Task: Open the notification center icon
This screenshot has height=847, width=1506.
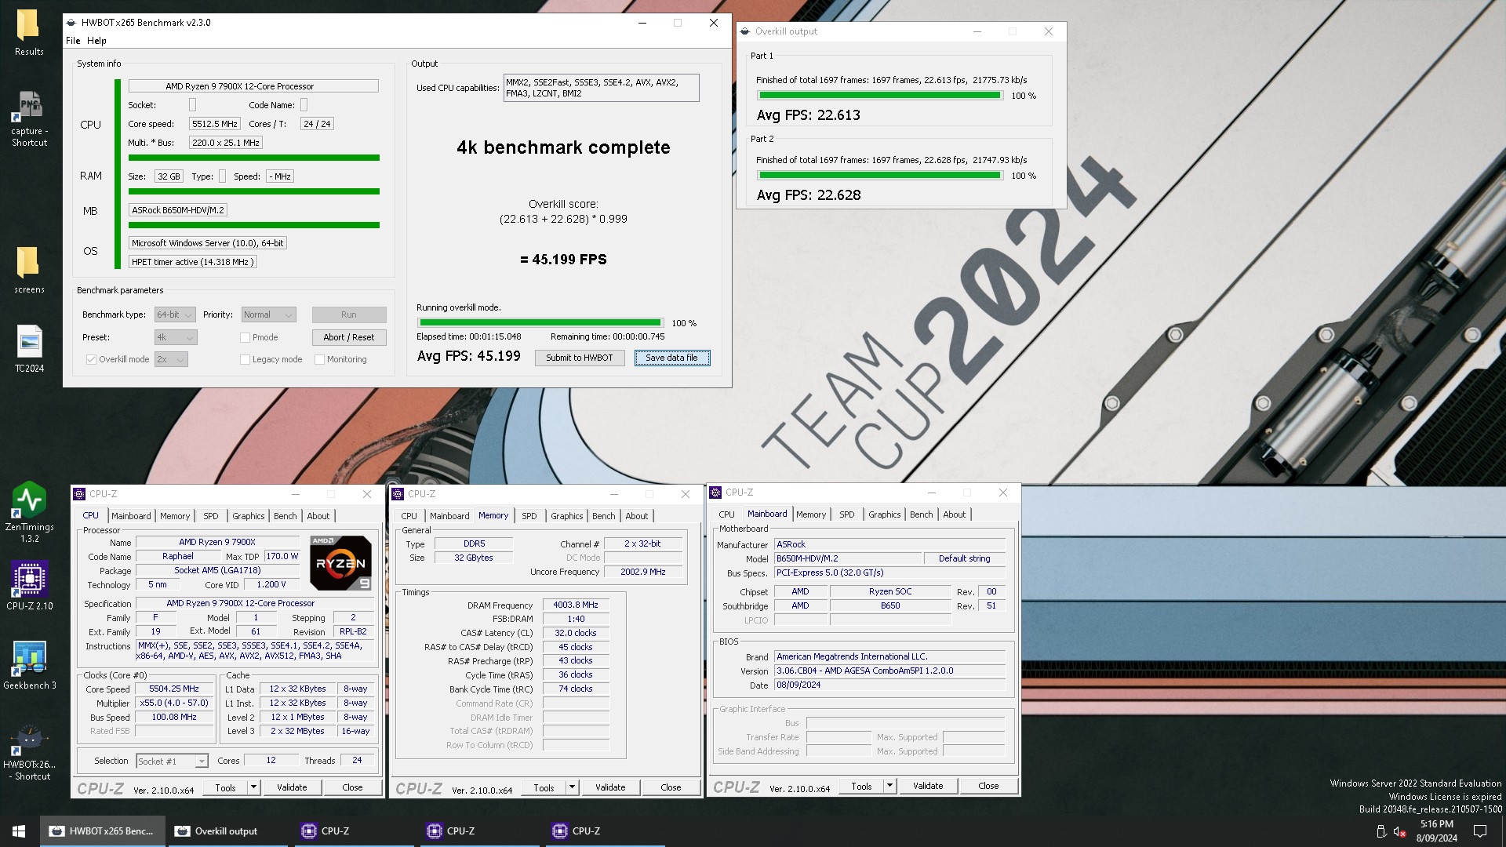Action: pos(1480,831)
